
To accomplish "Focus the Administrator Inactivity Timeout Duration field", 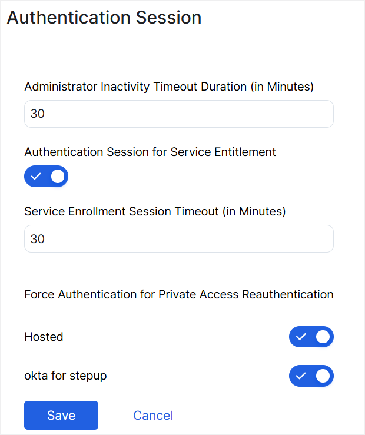I will coord(179,114).
